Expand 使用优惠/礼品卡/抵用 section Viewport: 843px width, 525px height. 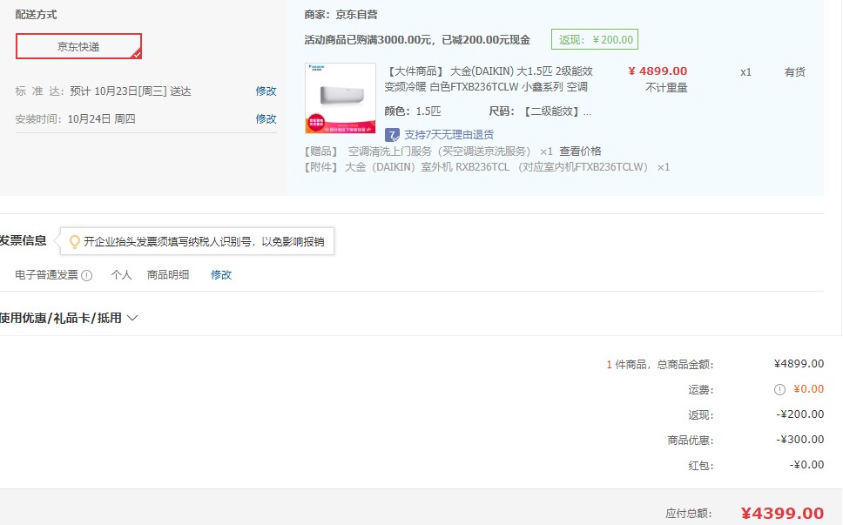(x=69, y=318)
